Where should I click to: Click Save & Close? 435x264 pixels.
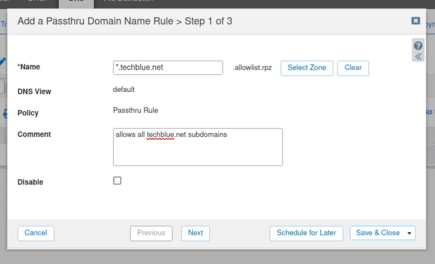point(378,233)
